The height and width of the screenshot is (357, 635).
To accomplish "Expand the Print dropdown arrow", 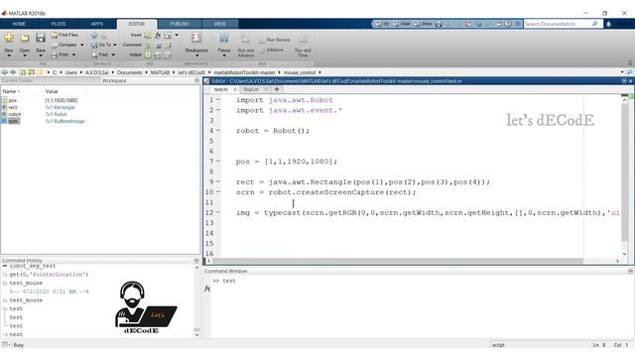I will tap(73, 55).
